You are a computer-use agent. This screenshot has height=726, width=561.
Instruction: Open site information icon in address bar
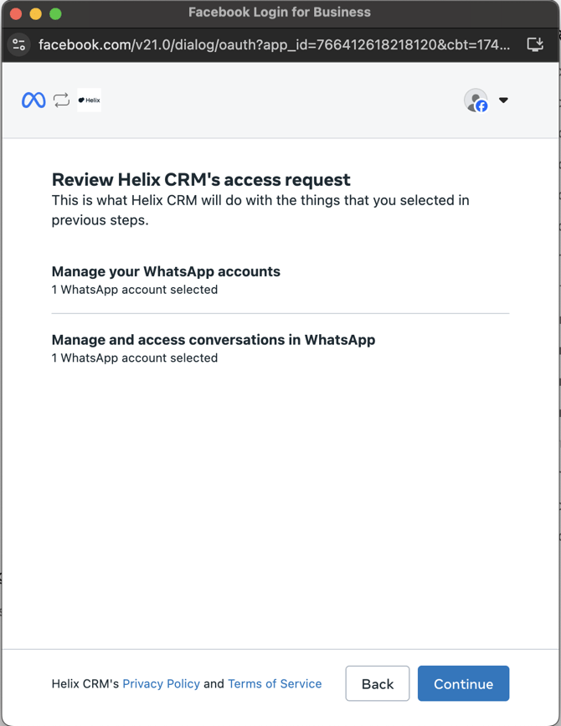(x=19, y=44)
